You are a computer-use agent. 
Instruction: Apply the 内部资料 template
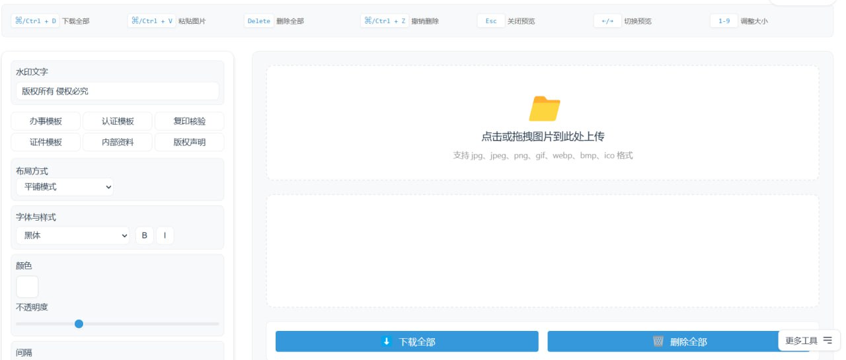pos(118,142)
